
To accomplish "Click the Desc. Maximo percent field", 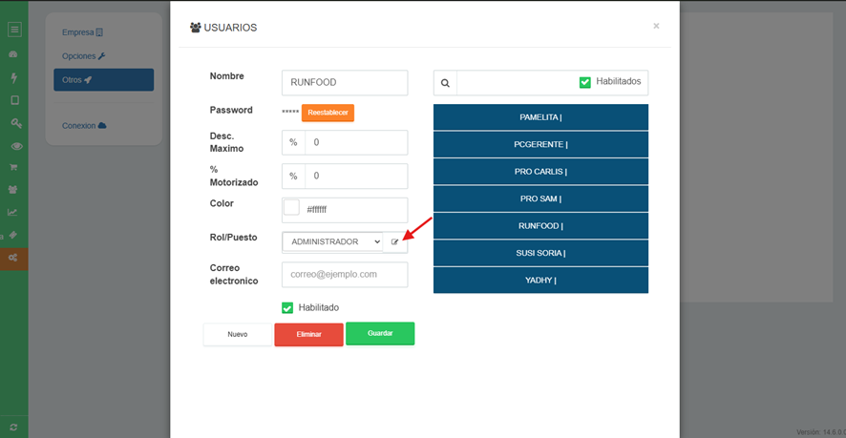I will (356, 142).
